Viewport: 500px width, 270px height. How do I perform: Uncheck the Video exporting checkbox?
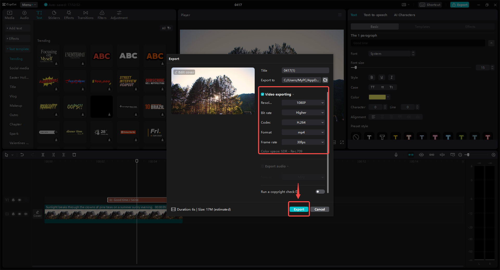point(262,94)
